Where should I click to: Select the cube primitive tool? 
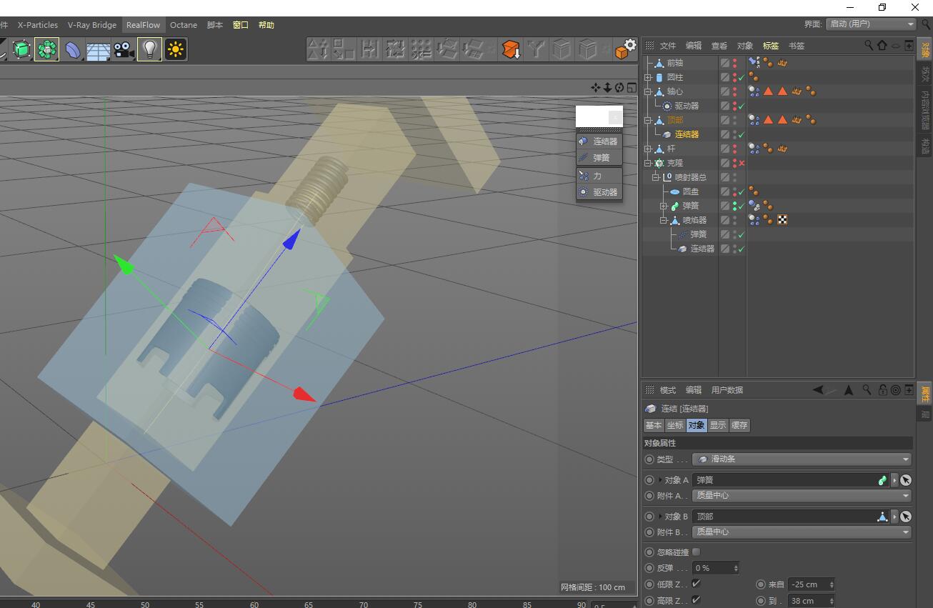[22, 49]
